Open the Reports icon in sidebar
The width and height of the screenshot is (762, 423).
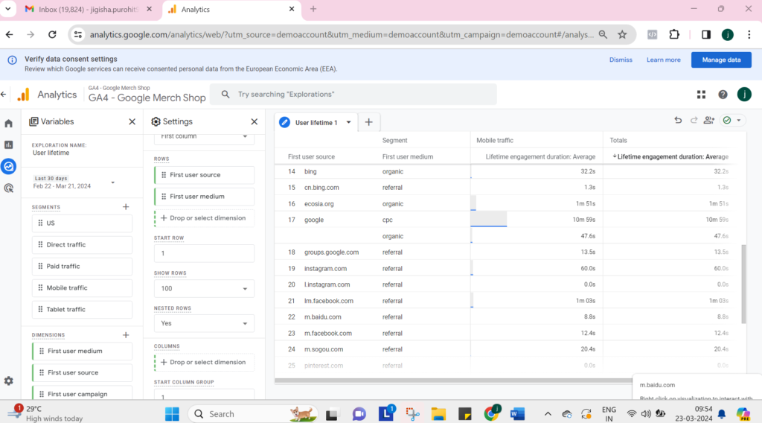point(9,145)
